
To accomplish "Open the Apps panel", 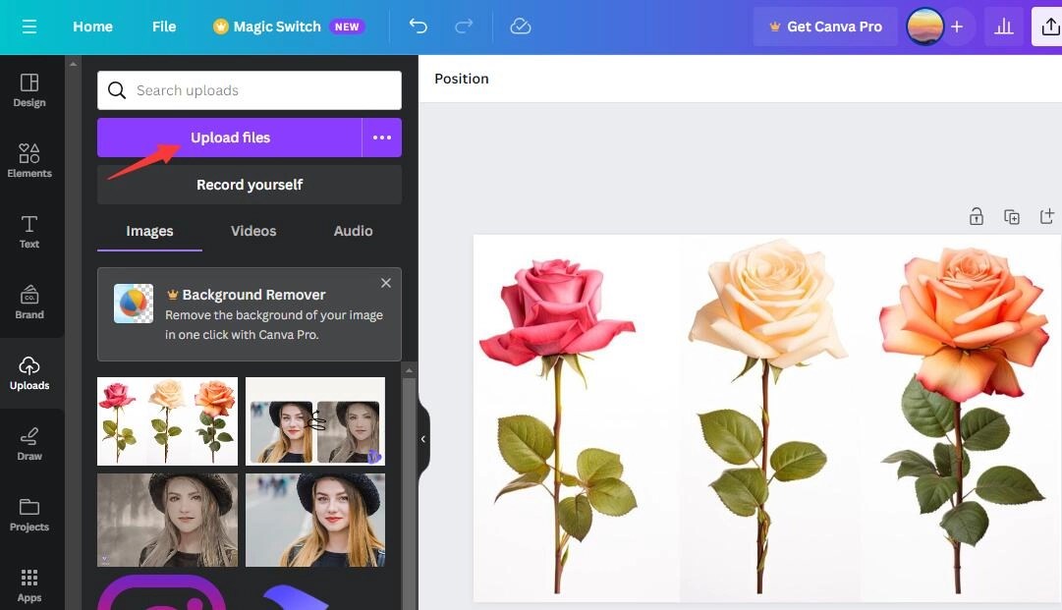I will (x=28, y=583).
